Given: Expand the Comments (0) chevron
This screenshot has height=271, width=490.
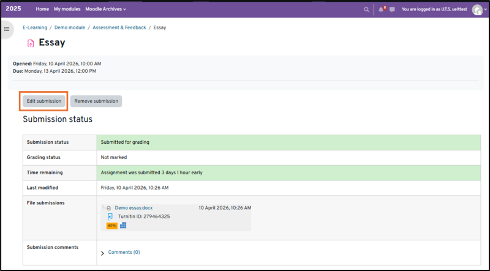Looking at the screenshot, I should click(x=102, y=253).
